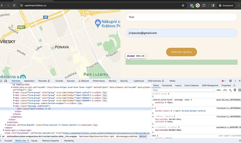Go back with the browser back arrow

(2, 5)
